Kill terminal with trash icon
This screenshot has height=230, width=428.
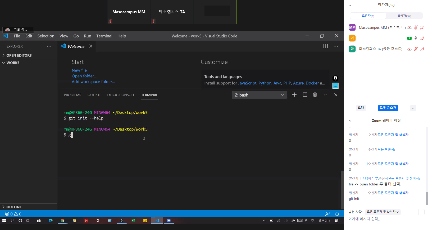pos(315,95)
